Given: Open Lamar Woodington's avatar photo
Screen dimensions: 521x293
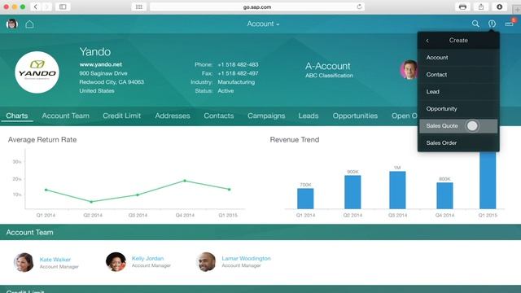Looking at the screenshot, I should (206, 262).
